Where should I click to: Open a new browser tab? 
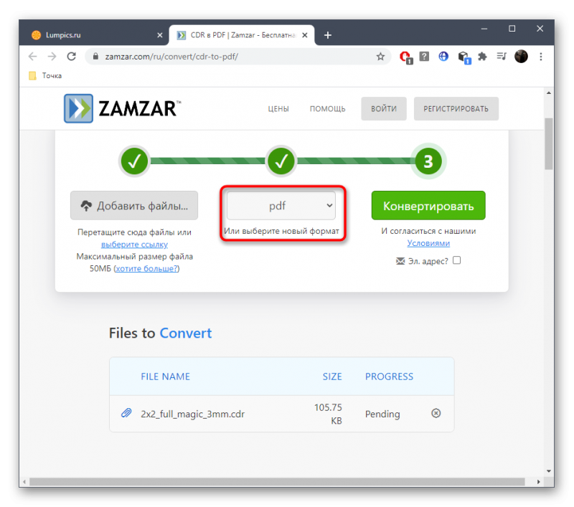click(x=328, y=35)
